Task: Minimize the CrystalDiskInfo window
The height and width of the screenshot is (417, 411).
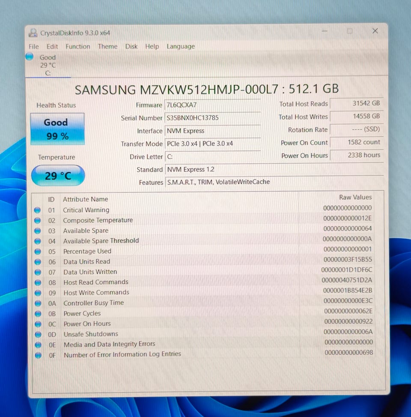Action: [x=325, y=31]
